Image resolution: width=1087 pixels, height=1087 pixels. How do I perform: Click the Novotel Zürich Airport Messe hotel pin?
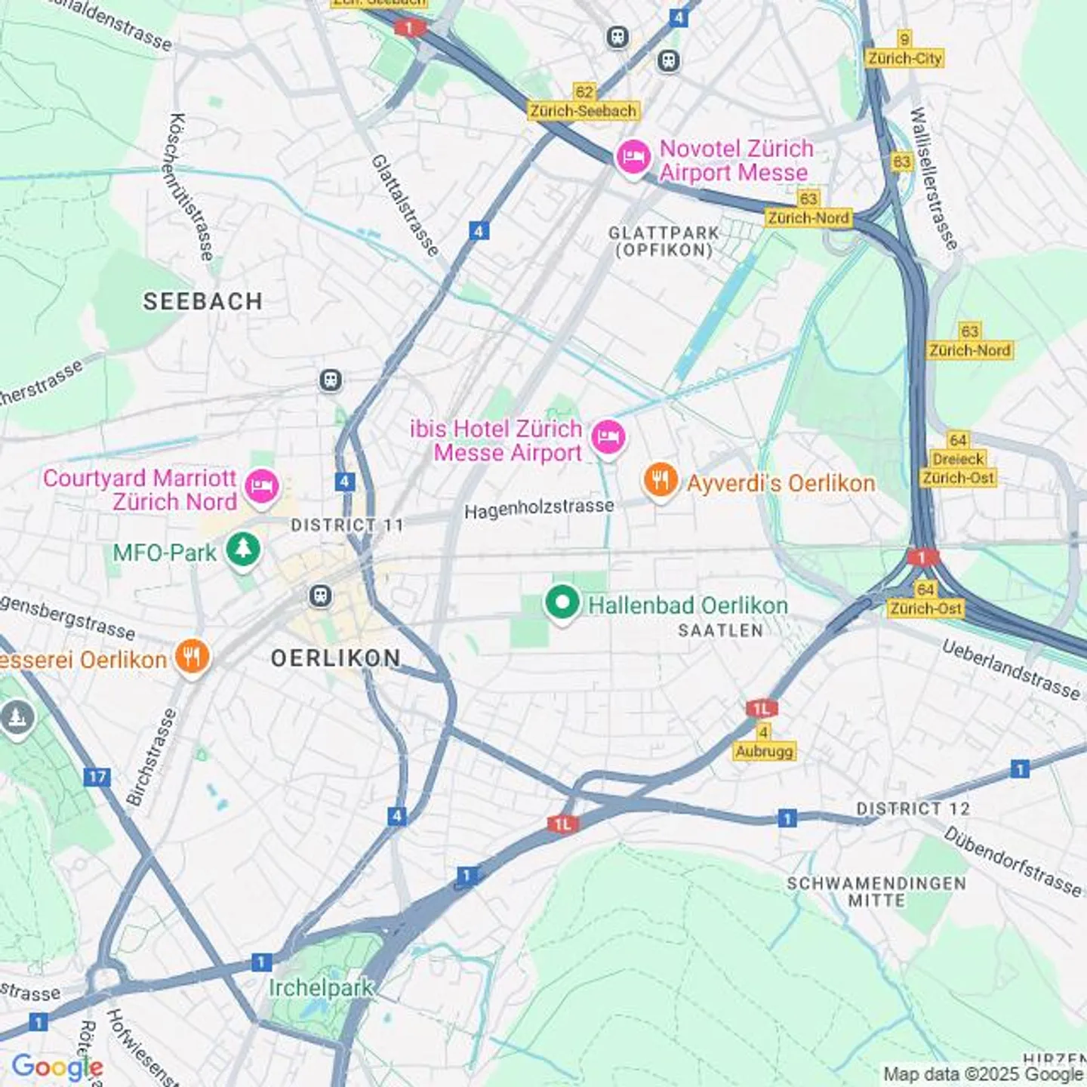tap(633, 159)
